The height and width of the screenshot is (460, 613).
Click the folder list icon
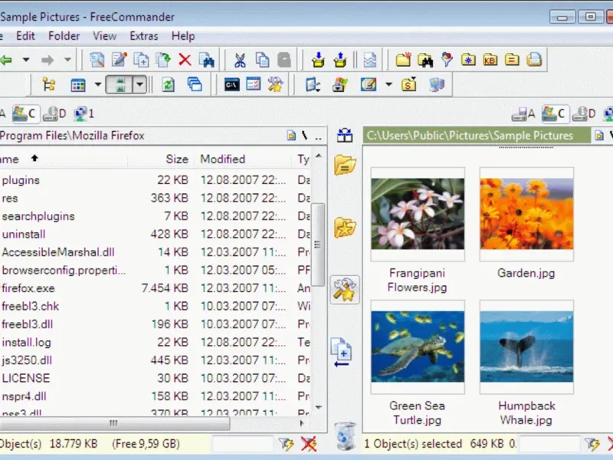point(512,60)
